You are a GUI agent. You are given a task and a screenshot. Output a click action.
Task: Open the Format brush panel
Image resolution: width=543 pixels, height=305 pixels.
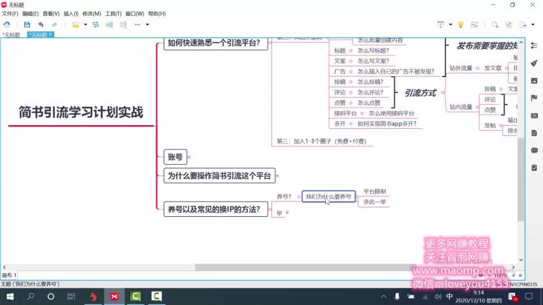tap(534, 63)
